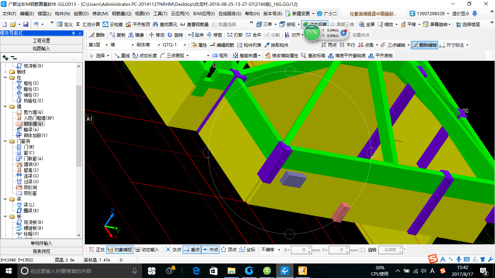Toggle 正交 orthogonal mode
This screenshot has height=278, width=495.
point(97,250)
